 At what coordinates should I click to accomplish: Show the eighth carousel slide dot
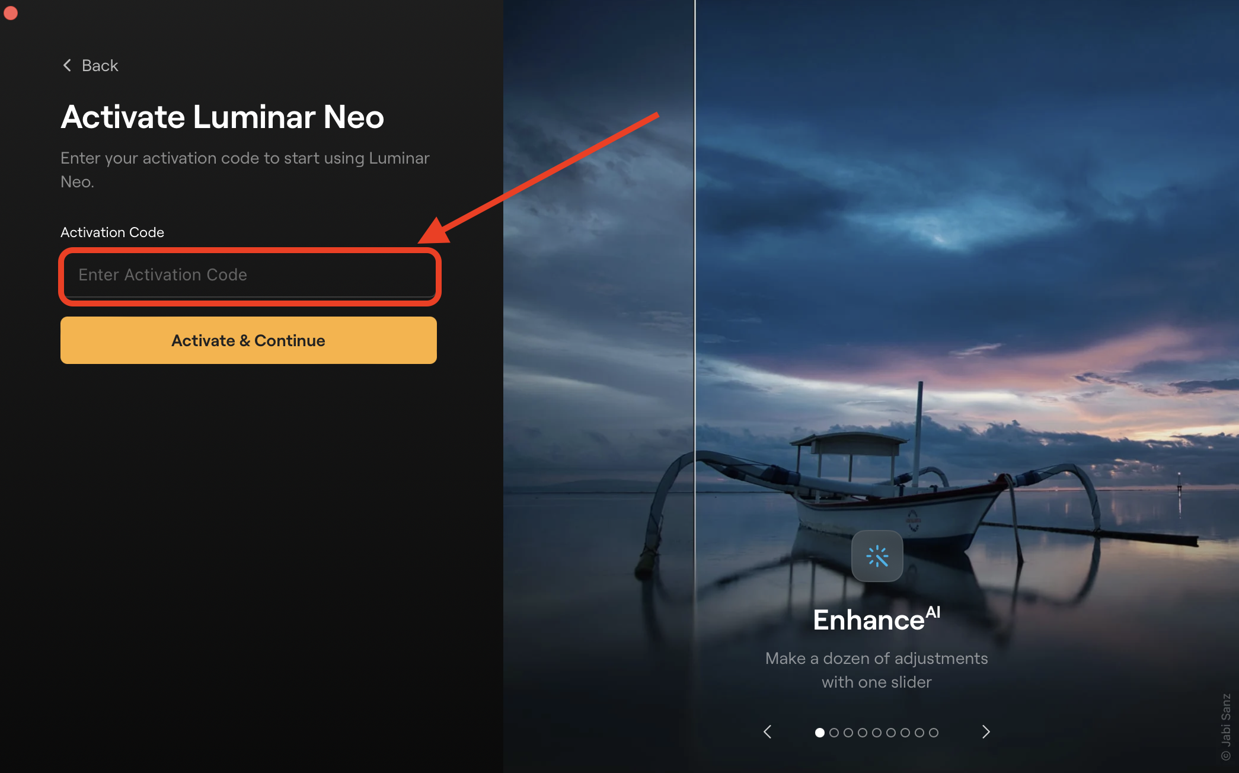[x=919, y=733]
